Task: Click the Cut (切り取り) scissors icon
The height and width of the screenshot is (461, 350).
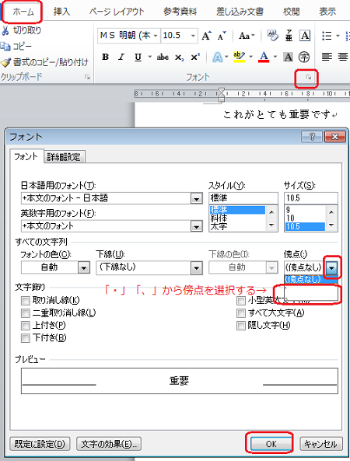Action: [5, 30]
